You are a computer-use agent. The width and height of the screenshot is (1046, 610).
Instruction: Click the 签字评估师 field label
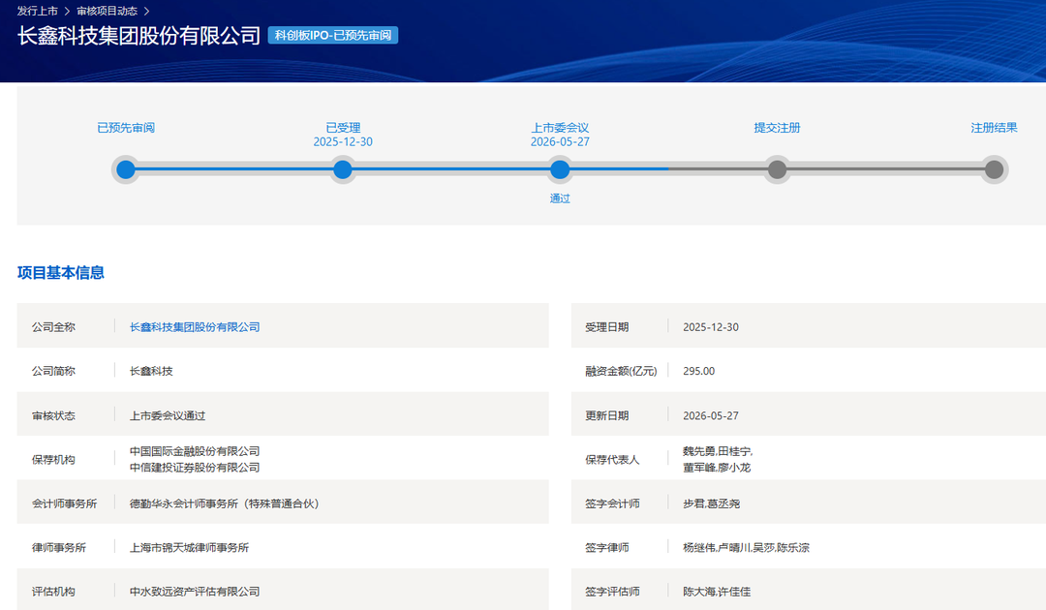point(612,592)
